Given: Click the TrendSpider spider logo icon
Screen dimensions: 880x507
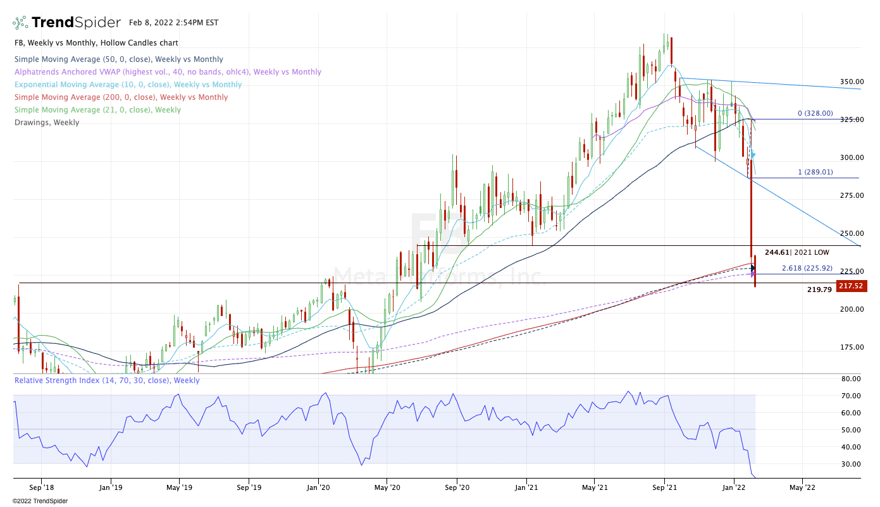Looking at the screenshot, I should click(20, 23).
